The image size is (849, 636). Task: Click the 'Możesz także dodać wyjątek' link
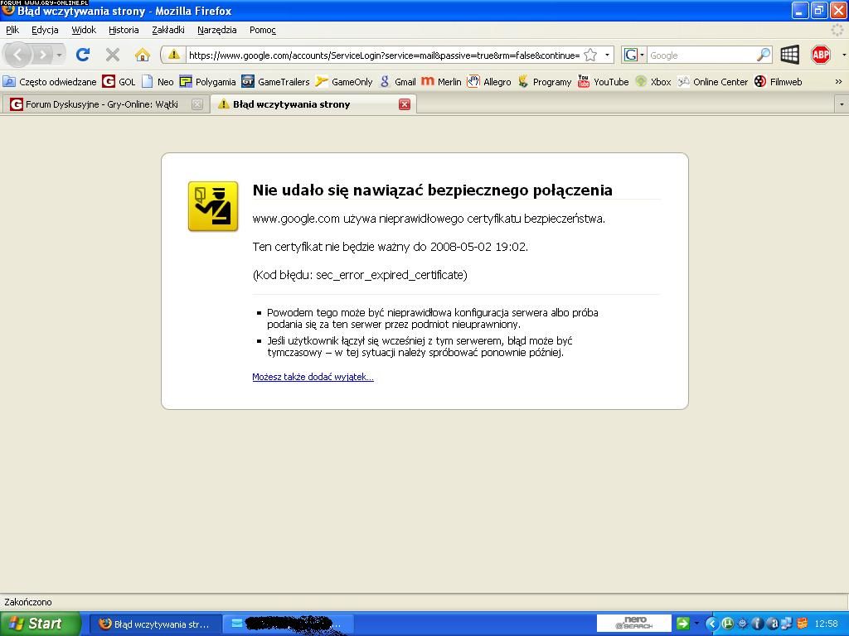point(313,377)
